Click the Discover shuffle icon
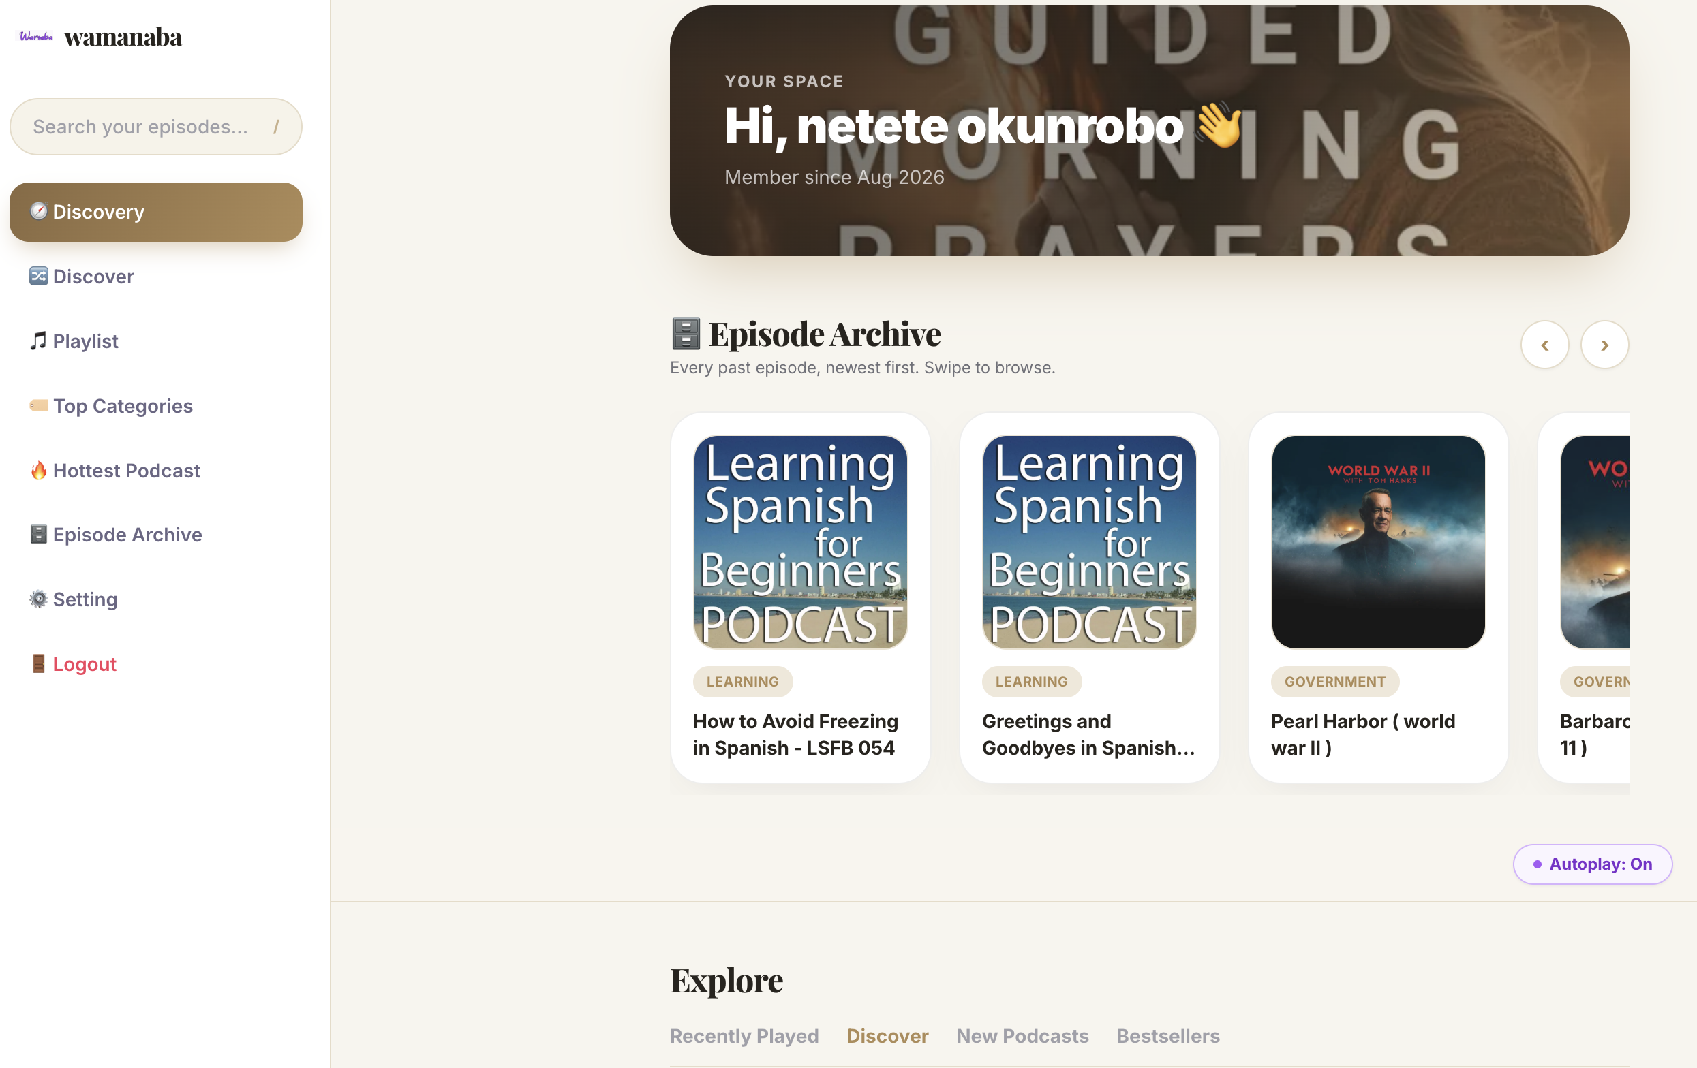Image resolution: width=1697 pixels, height=1068 pixels. tap(39, 276)
